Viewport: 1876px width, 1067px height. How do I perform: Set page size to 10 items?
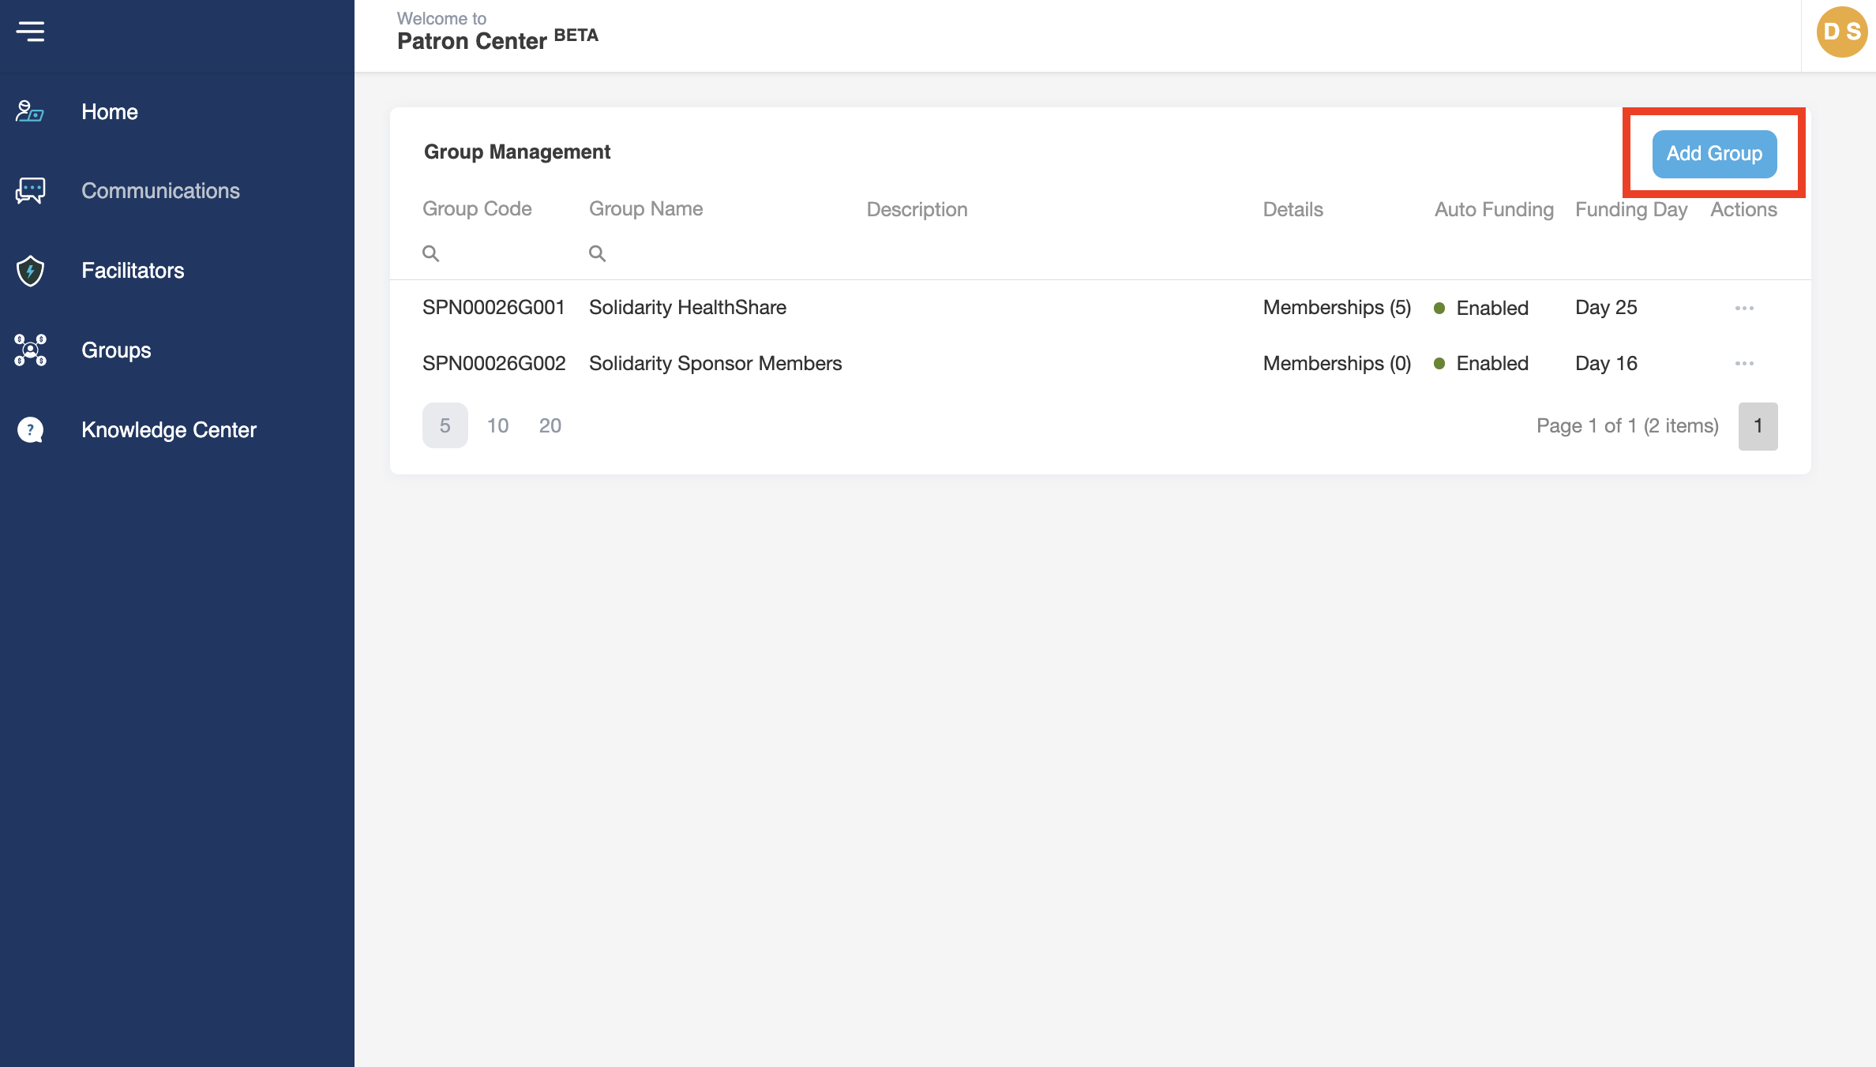[x=497, y=426]
